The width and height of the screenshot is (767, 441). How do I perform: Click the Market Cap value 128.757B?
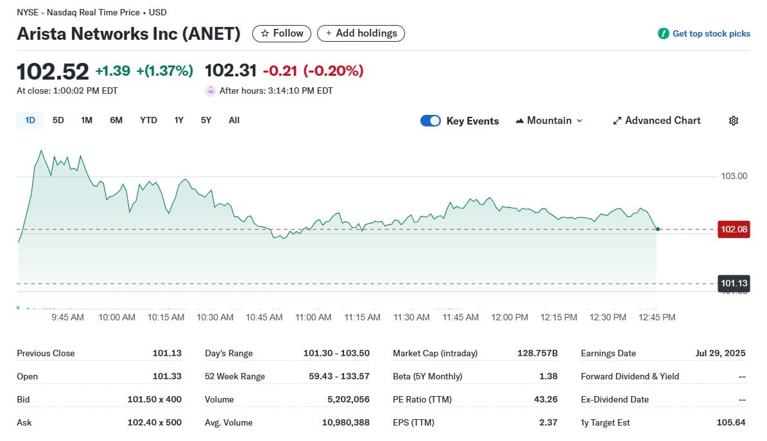tap(538, 354)
